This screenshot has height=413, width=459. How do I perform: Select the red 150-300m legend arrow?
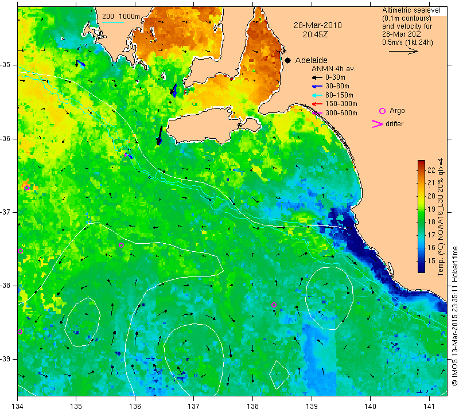(317, 104)
